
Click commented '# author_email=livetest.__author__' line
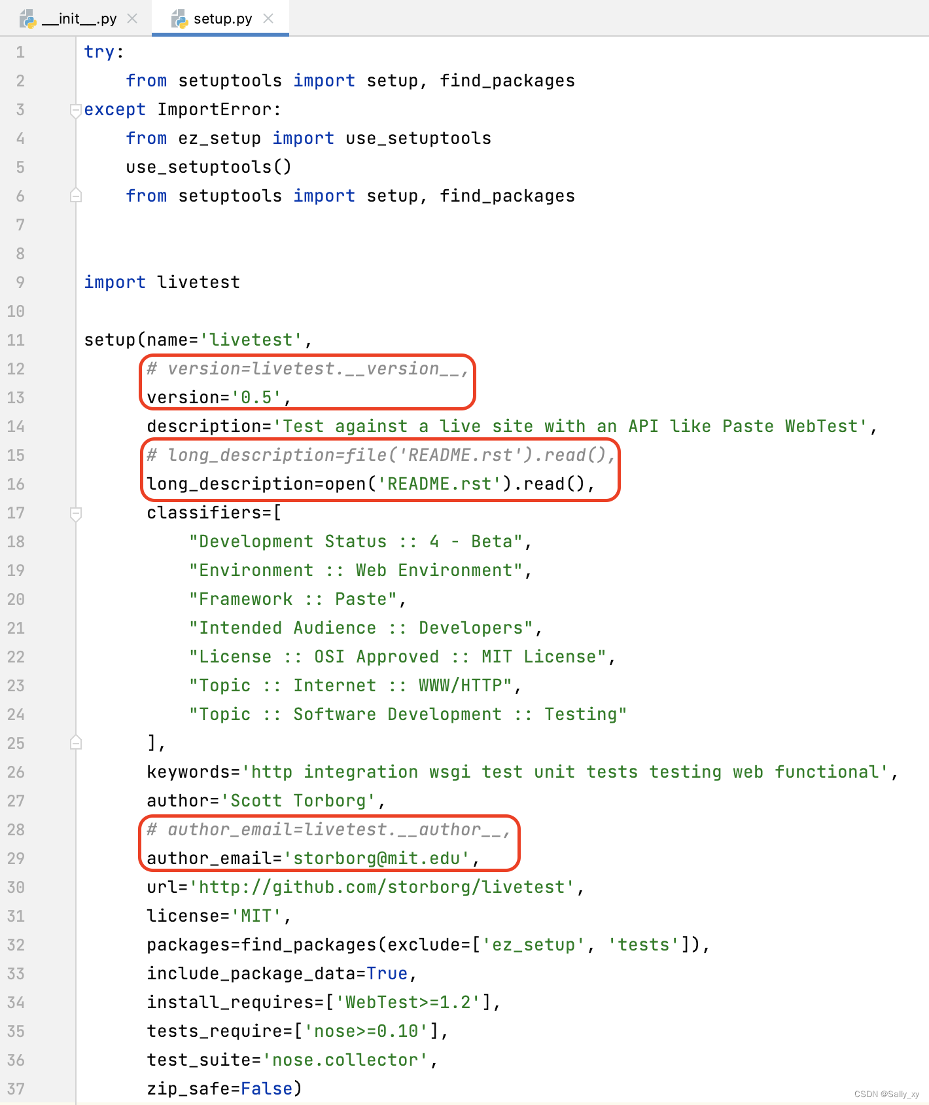coord(329,829)
